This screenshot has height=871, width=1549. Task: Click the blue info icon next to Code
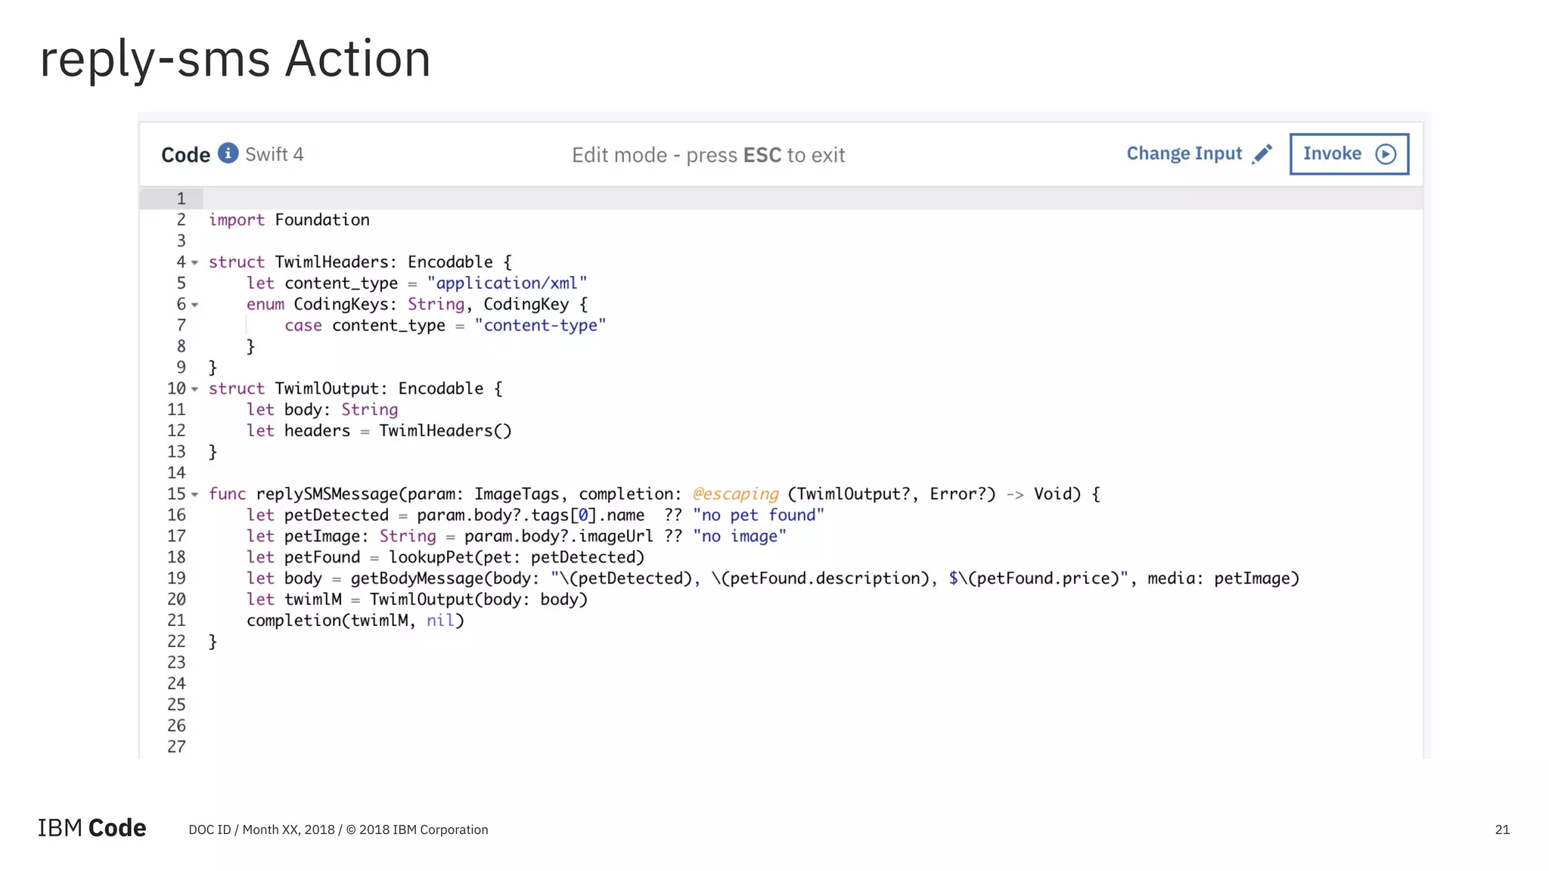click(x=228, y=153)
